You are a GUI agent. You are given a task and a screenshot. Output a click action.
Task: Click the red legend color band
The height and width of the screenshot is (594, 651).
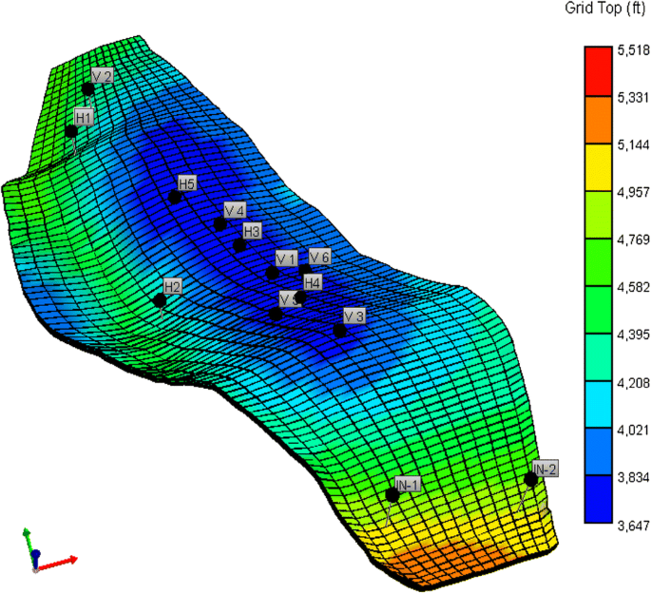click(599, 71)
